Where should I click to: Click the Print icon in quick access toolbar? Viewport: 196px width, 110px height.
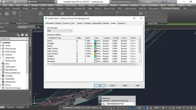click(x=15, y=2)
